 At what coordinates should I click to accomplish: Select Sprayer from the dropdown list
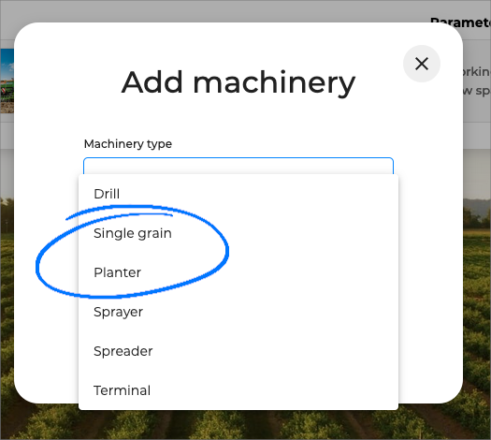point(238,312)
